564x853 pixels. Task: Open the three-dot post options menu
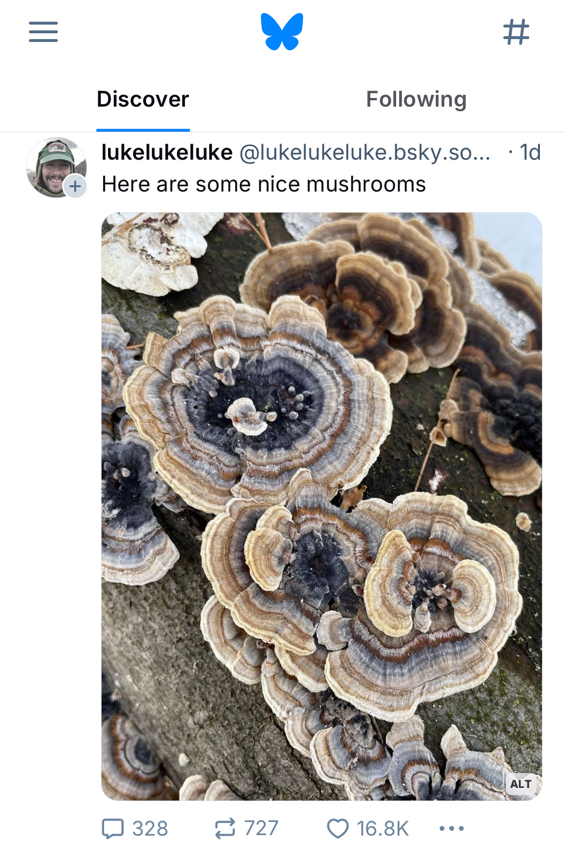pos(452,828)
